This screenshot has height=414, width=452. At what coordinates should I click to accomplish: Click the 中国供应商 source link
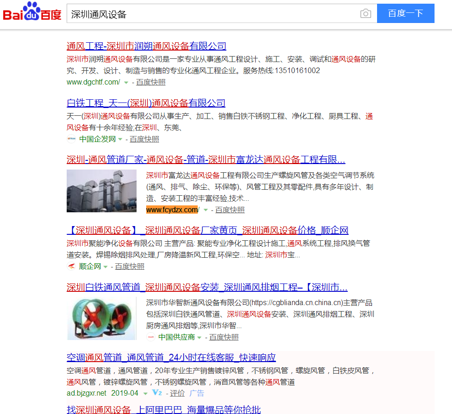point(177,337)
